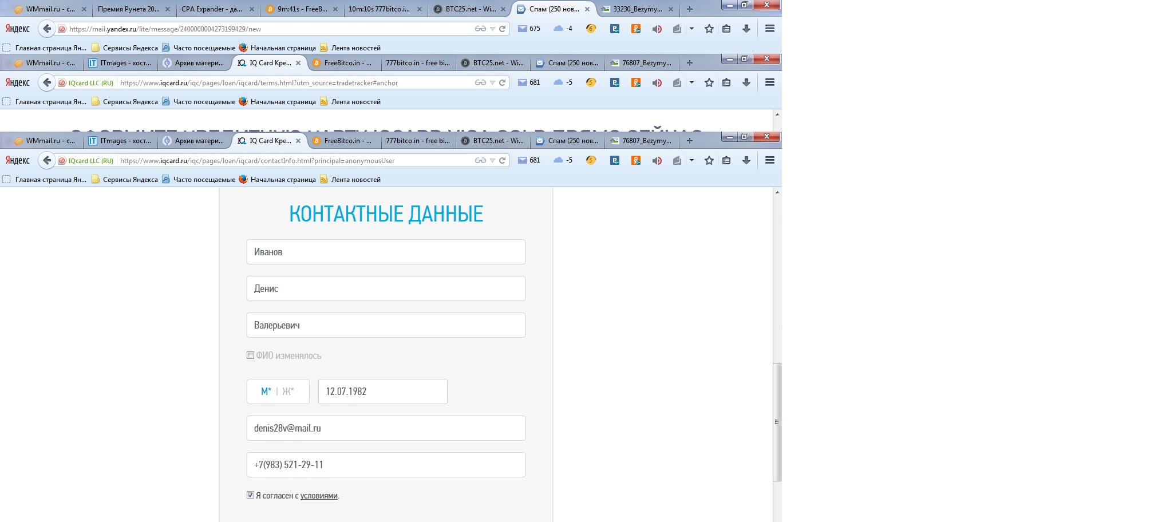Switch to Архив матери tab in terms.html window
1170x522 pixels.
pos(195,63)
